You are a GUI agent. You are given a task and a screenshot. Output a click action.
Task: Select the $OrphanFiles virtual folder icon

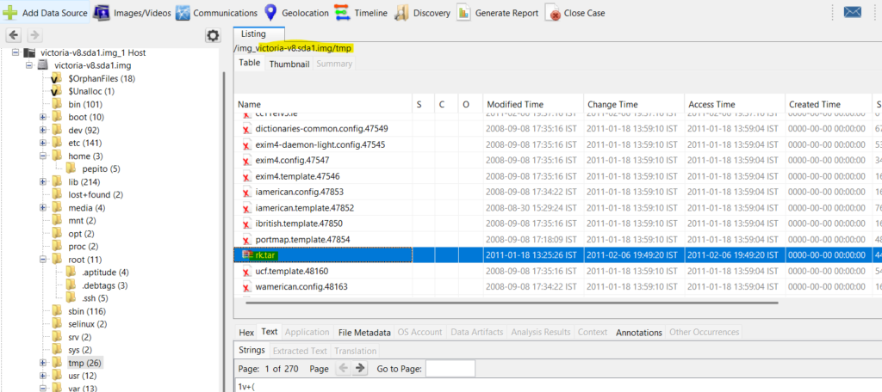pyautogui.click(x=56, y=78)
